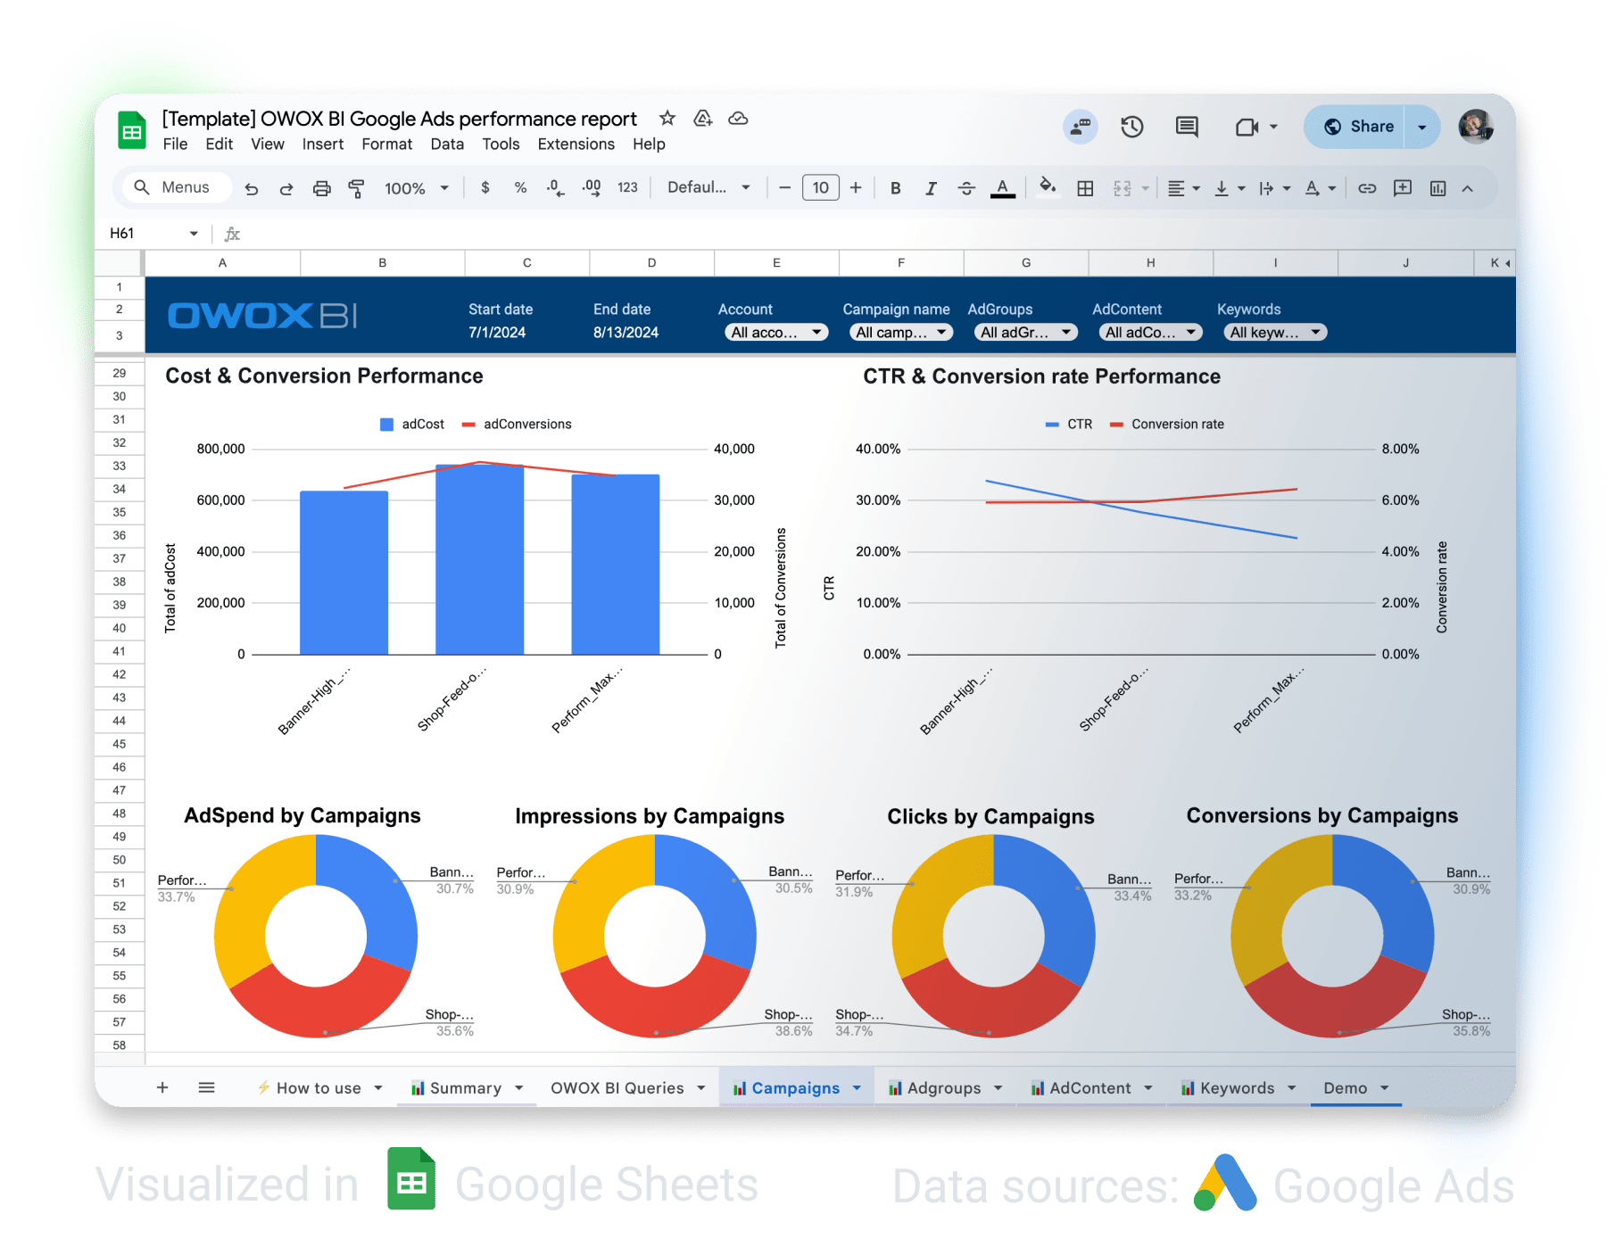The image size is (1624, 1239).
Task: Insert a chart
Action: [x=1438, y=188]
